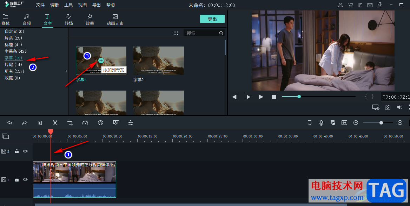The image size is (410, 206).
Task: Open the messages envelope icon
Action: pos(370,5)
